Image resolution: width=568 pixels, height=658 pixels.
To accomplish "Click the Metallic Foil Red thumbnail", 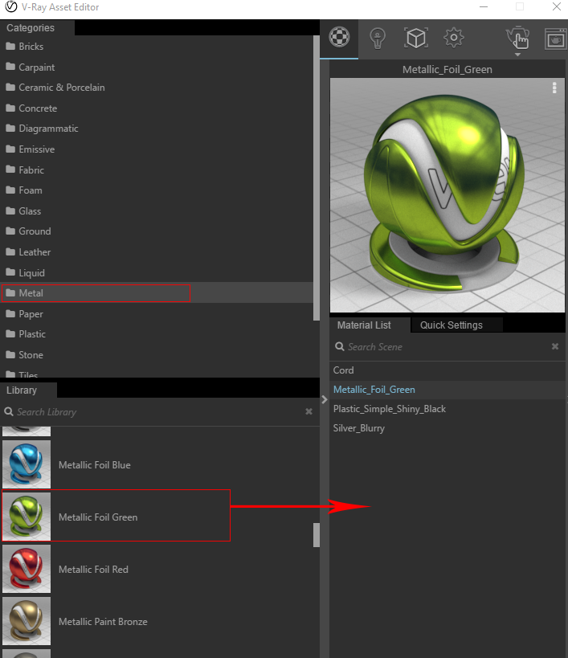I will 27,569.
